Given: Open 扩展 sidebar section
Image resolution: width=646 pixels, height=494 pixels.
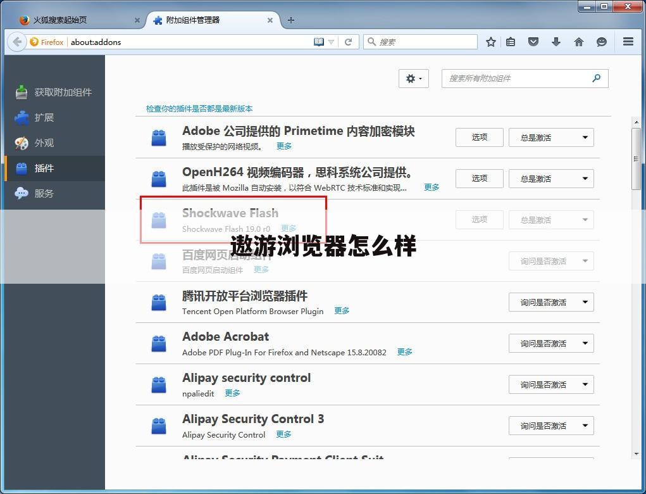Looking at the screenshot, I should tap(54, 118).
